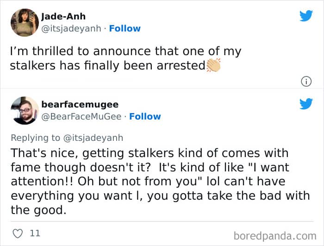Open Jade-Anh's profile picture
The image size is (324, 246).
(x=24, y=22)
